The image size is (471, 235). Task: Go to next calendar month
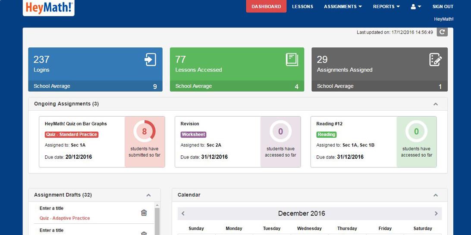[x=436, y=213]
